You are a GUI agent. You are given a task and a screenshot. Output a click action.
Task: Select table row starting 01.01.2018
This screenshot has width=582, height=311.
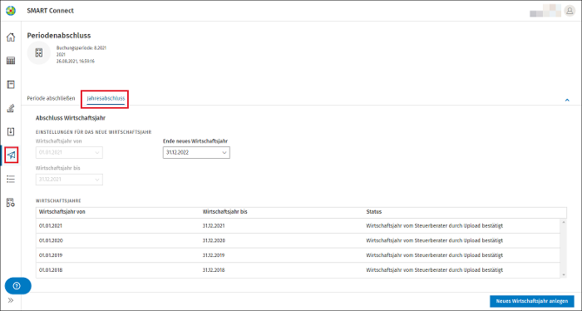tap(298, 270)
